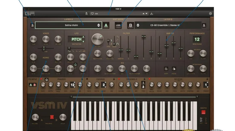Click the EQ Mid knob
The image size is (235, 131).
(122, 68)
